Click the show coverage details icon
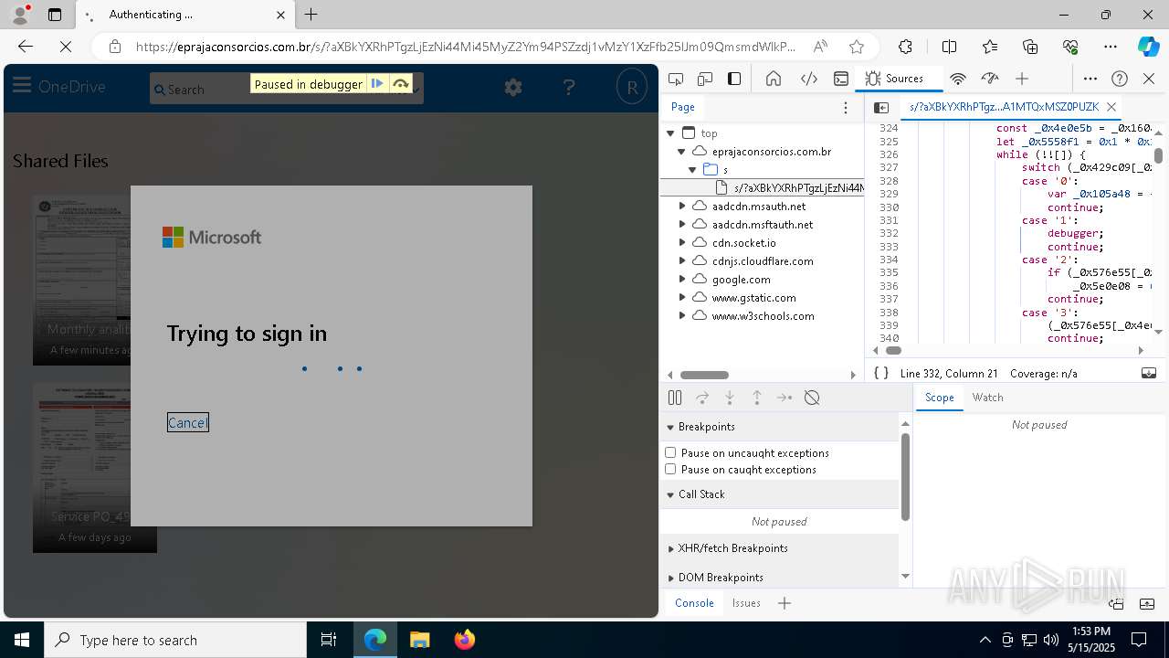1169x658 pixels. tap(1149, 373)
